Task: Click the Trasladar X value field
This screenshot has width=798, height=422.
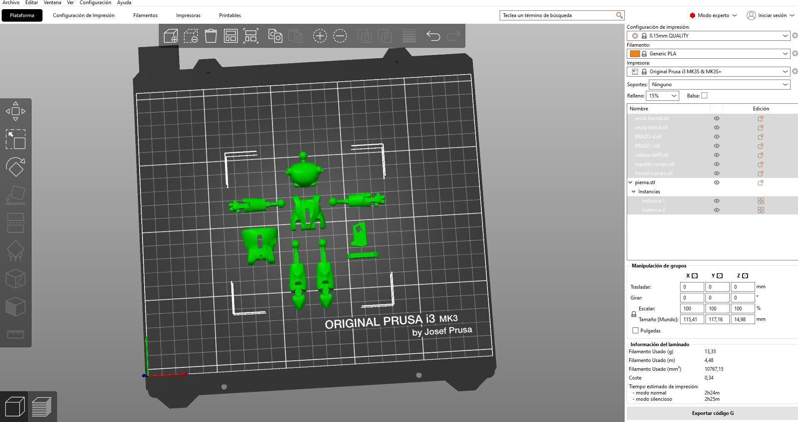Action: [692, 287]
